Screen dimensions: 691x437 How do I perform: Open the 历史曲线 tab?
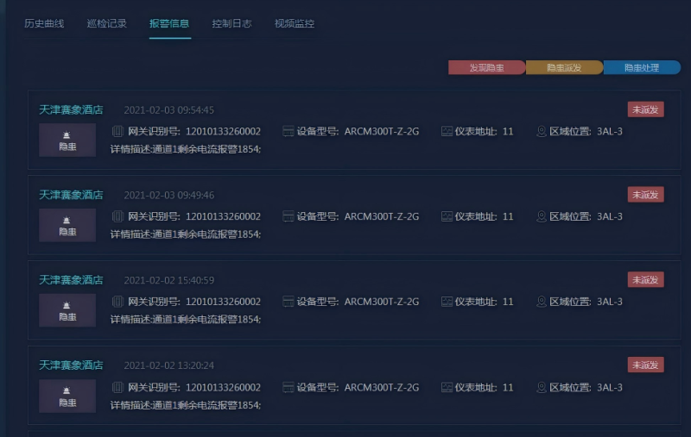[x=44, y=23]
